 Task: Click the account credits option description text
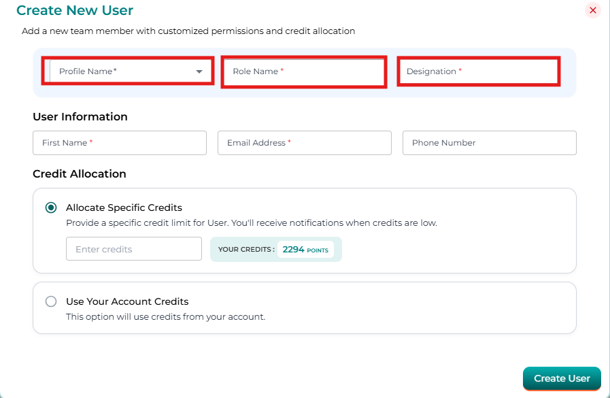165,316
